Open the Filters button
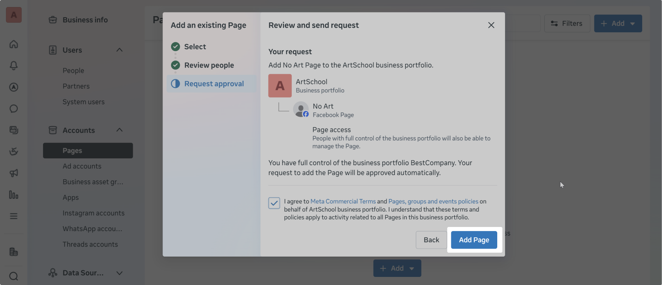Screen dimensions: 662x285 [x=567, y=24]
